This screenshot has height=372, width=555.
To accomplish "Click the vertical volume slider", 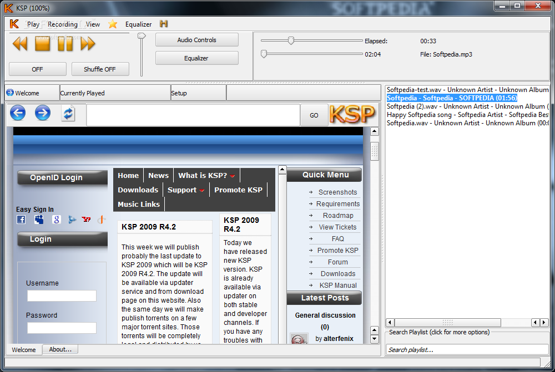I will coord(142,55).
